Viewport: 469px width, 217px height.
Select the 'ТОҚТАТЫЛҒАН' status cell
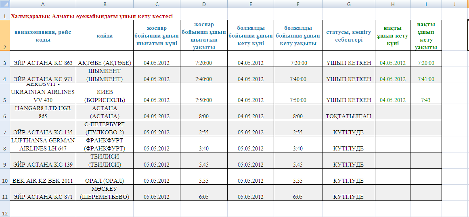(349, 112)
